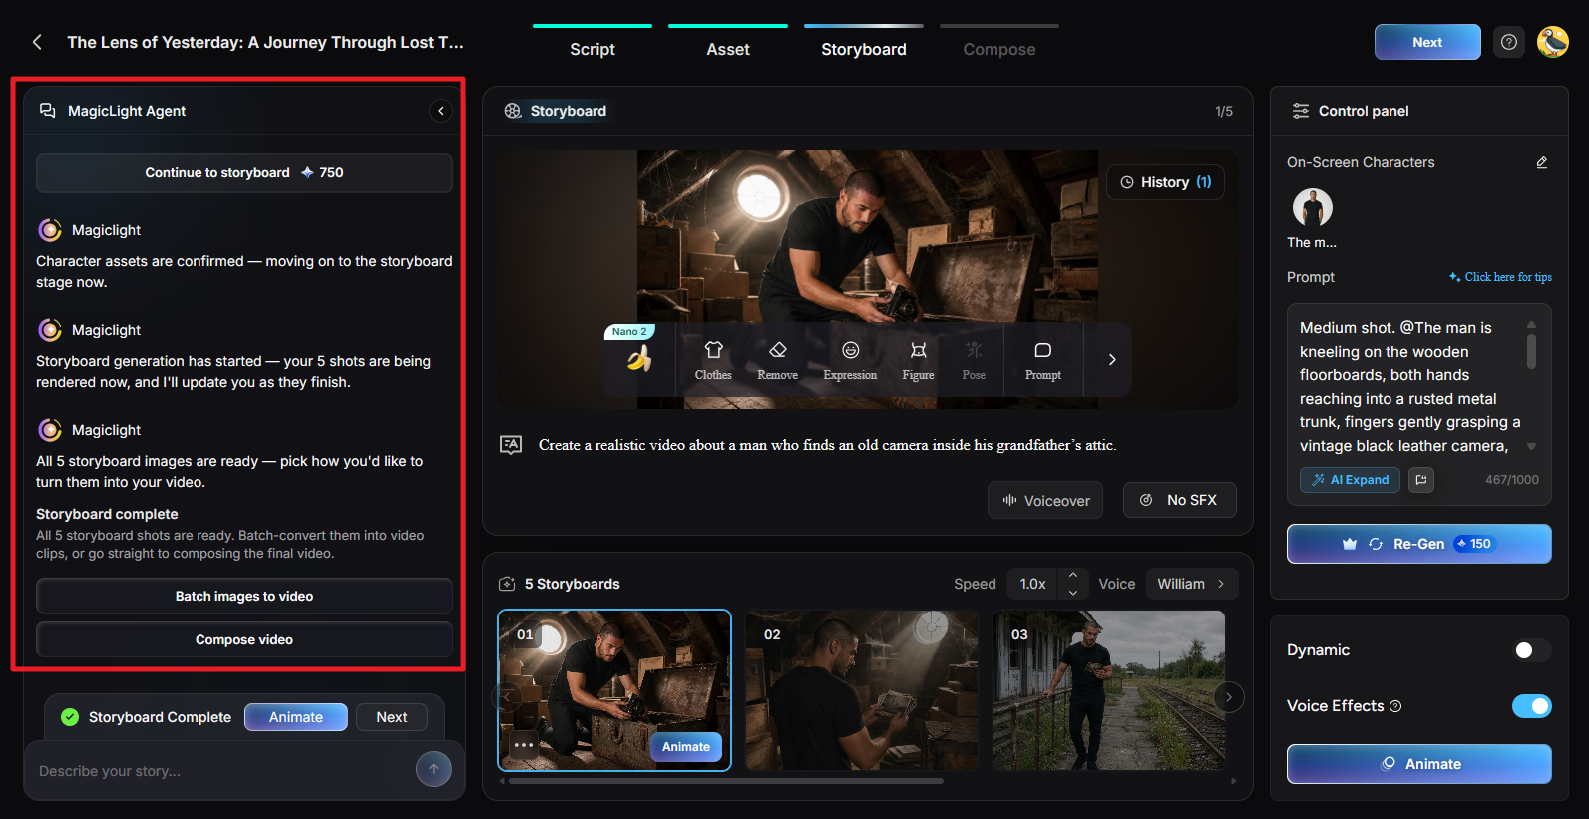The image size is (1589, 819).
Task: Click the AI Expand button
Action: pyautogui.click(x=1350, y=480)
